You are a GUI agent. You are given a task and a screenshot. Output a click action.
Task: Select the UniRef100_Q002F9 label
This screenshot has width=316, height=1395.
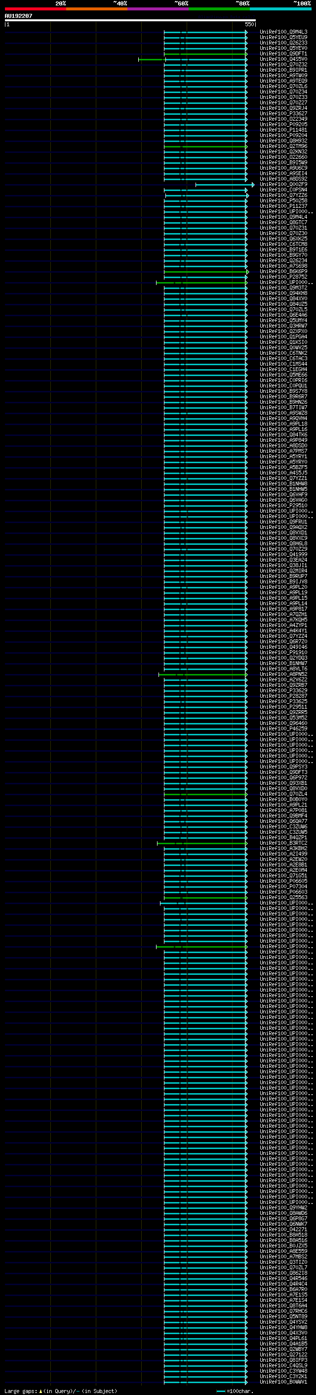(x=283, y=184)
